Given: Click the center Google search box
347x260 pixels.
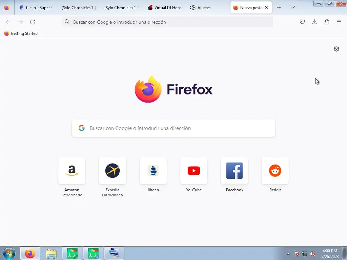Looking at the screenshot, I should [173, 128].
